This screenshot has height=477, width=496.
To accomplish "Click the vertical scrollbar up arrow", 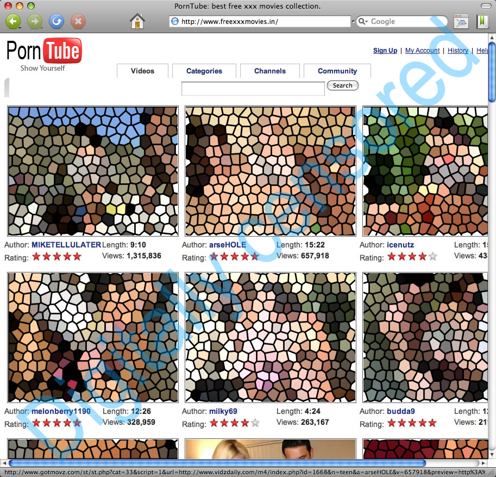I will tap(492, 38).
